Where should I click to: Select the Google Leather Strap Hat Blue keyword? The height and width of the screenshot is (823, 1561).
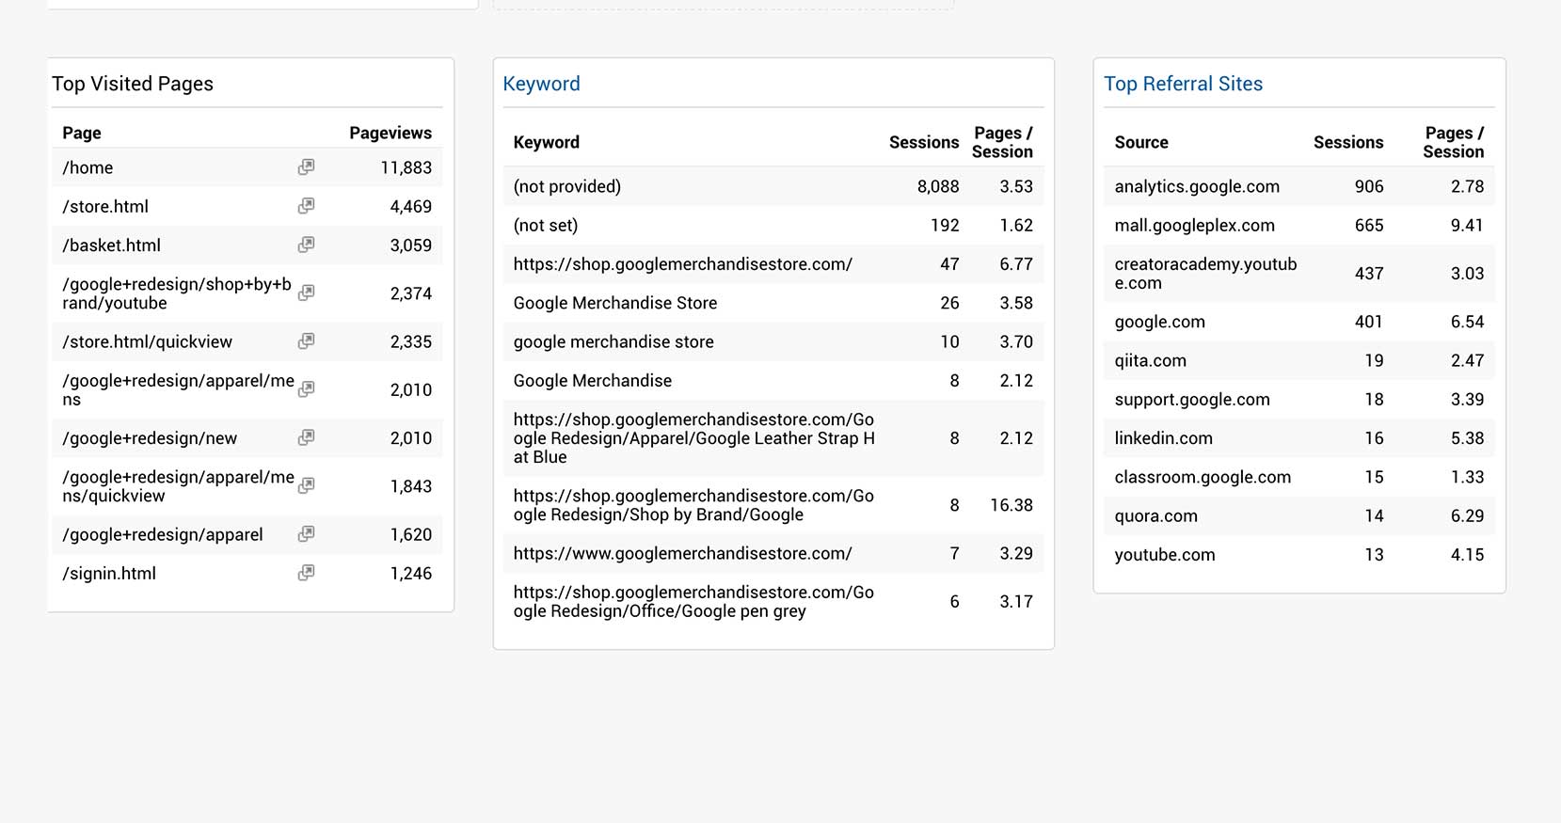pyautogui.click(x=694, y=437)
